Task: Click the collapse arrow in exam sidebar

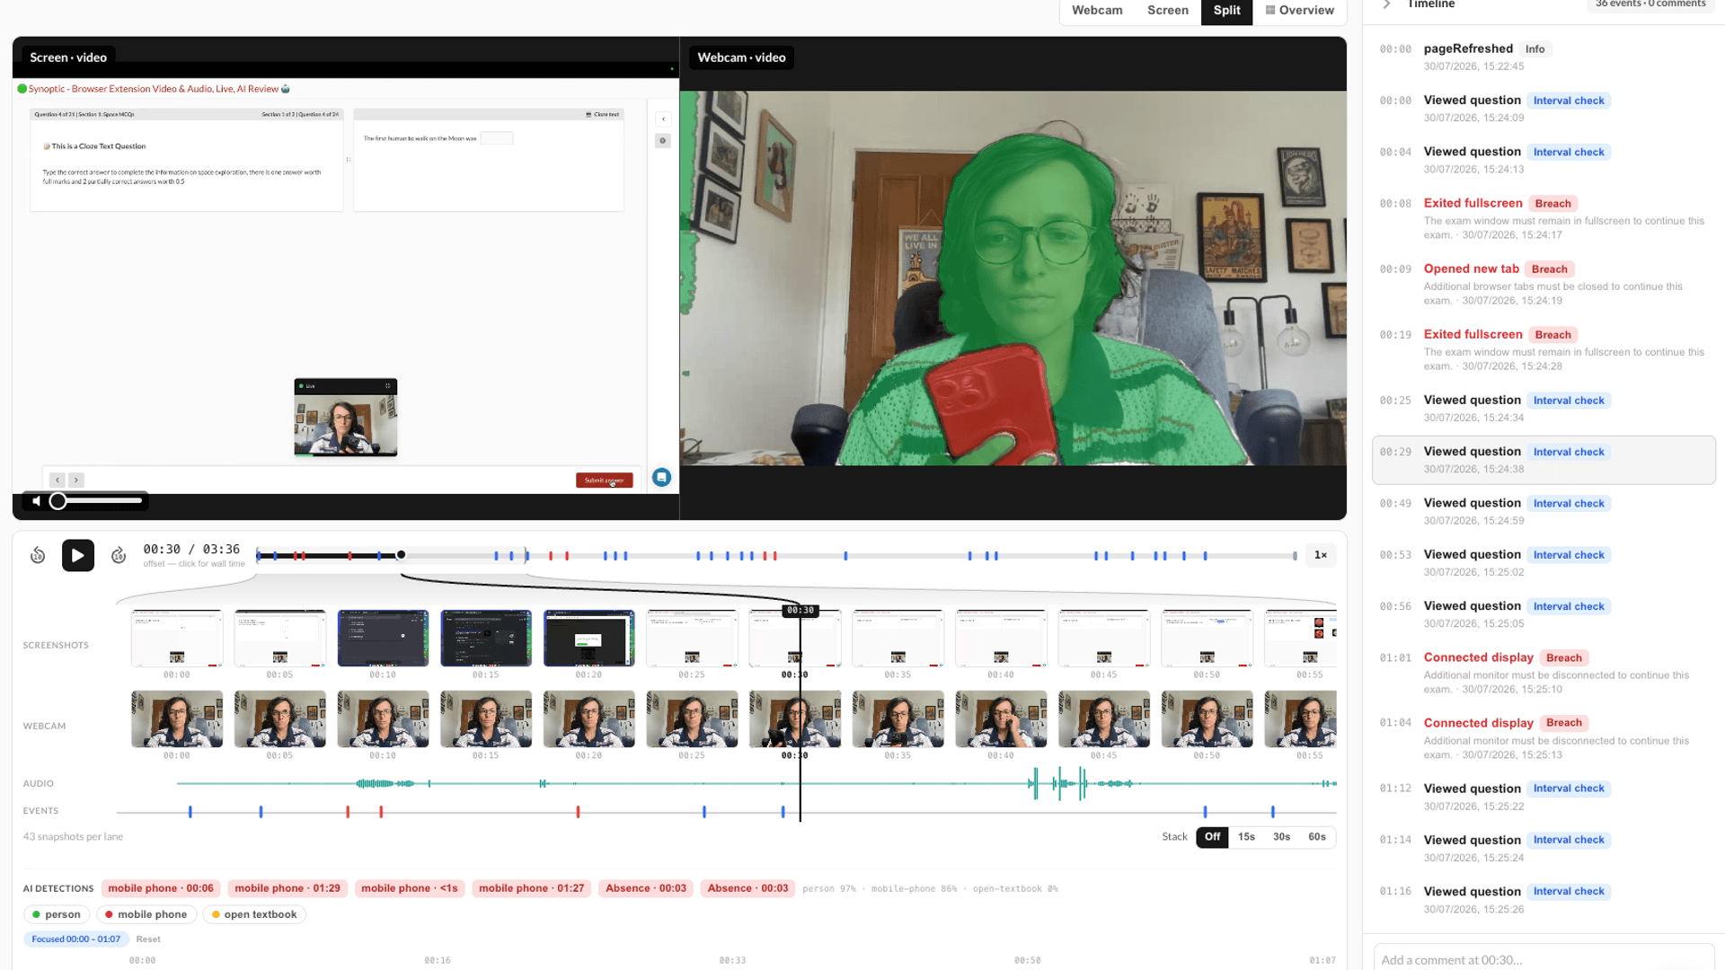Action: click(663, 119)
